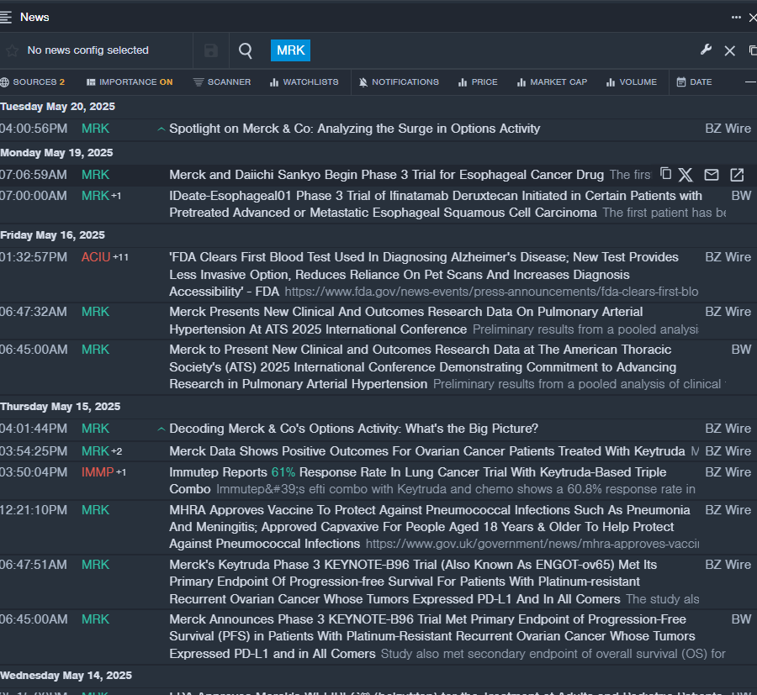This screenshot has height=695, width=757.
Task: Open settings with the wrench icon
Action: 706,50
